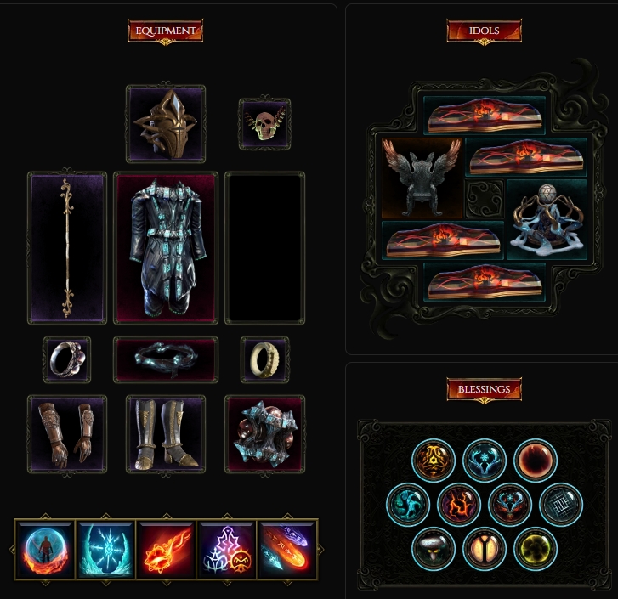Image resolution: width=618 pixels, height=599 pixels.
Task: Click the purple rune skill icon
Action: point(227,550)
